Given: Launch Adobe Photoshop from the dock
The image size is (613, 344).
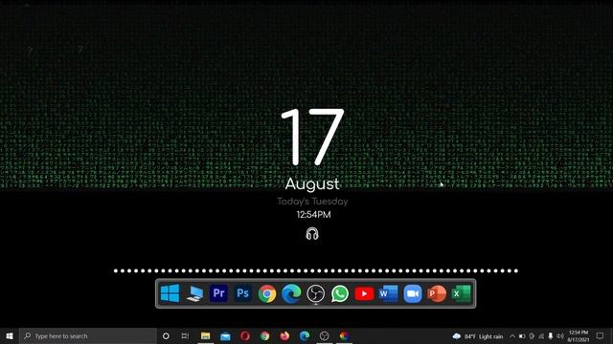Looking at the screenshot, I should [x=242, y=293].
